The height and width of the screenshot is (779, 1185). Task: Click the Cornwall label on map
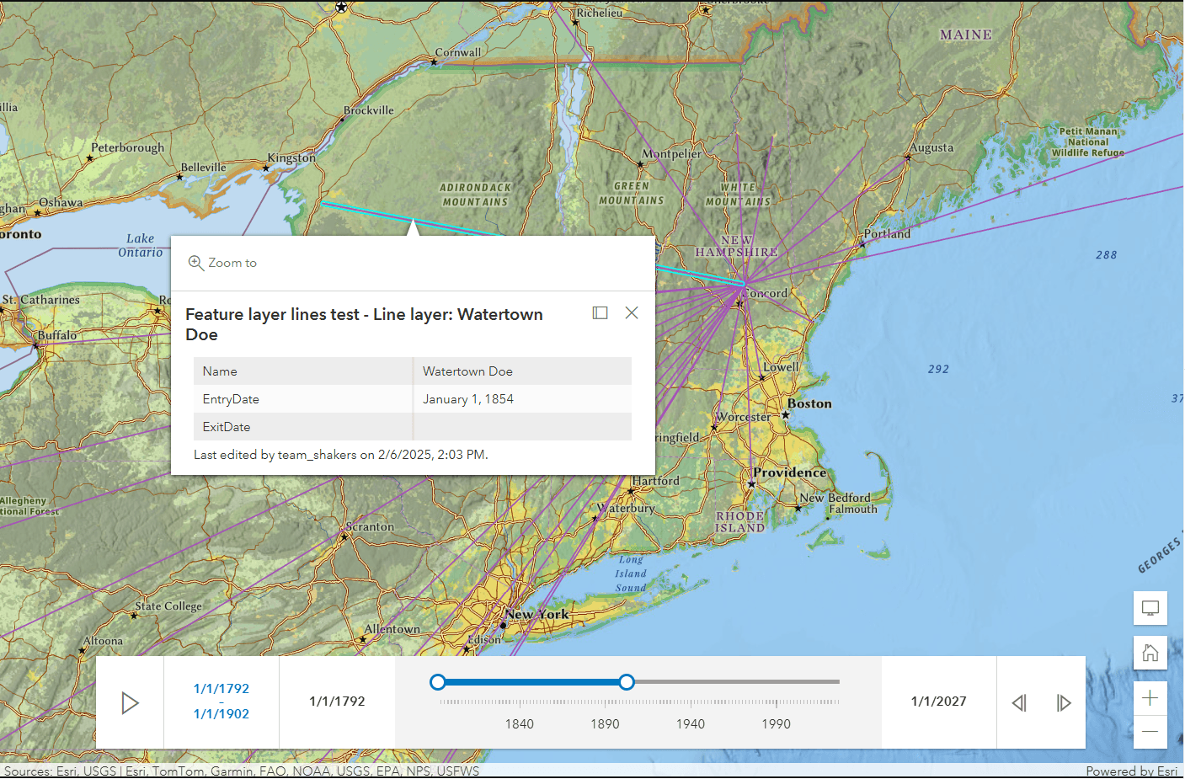pyautogui.click(x=458, y=53)
